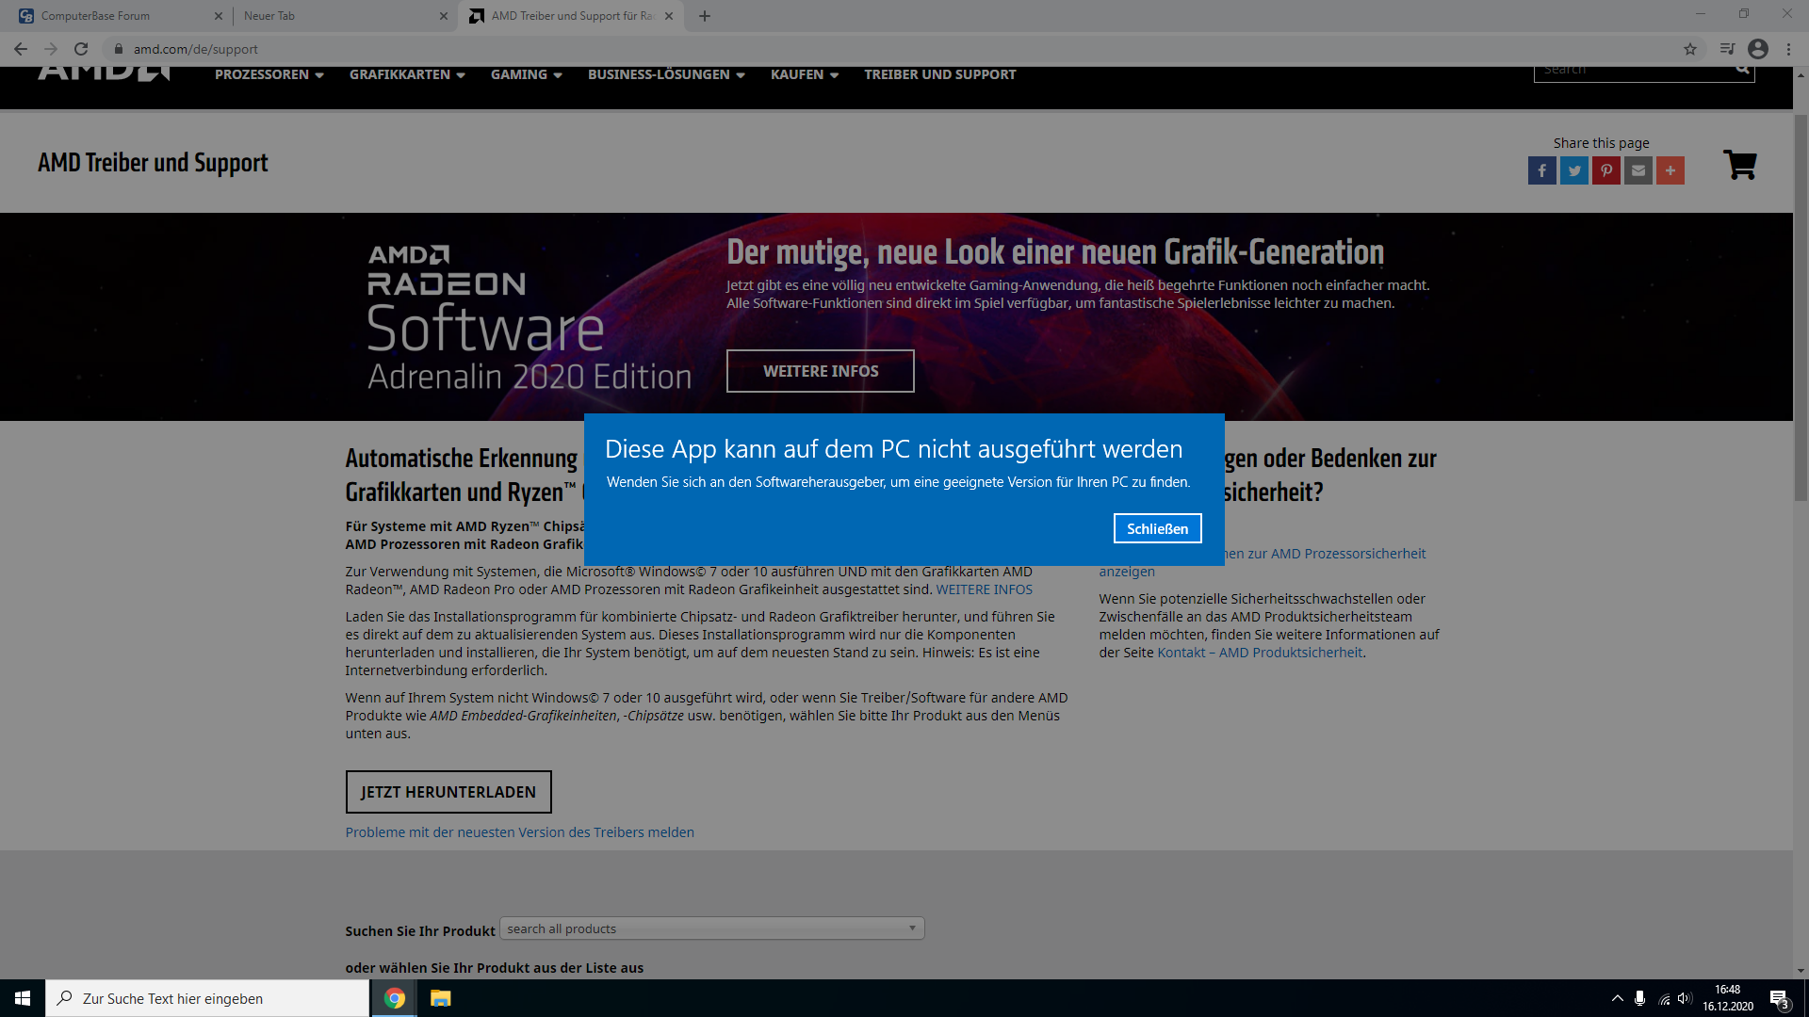This screenshot has width=1809, height=1017.
Task: Click the Windows taskbar search field
Action: pos(207,998)
